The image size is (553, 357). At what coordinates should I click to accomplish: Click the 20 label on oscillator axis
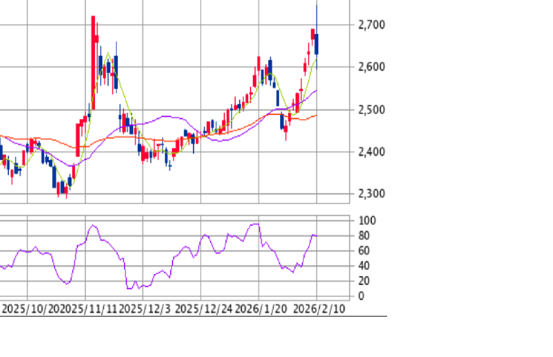[x=359, y=281]
